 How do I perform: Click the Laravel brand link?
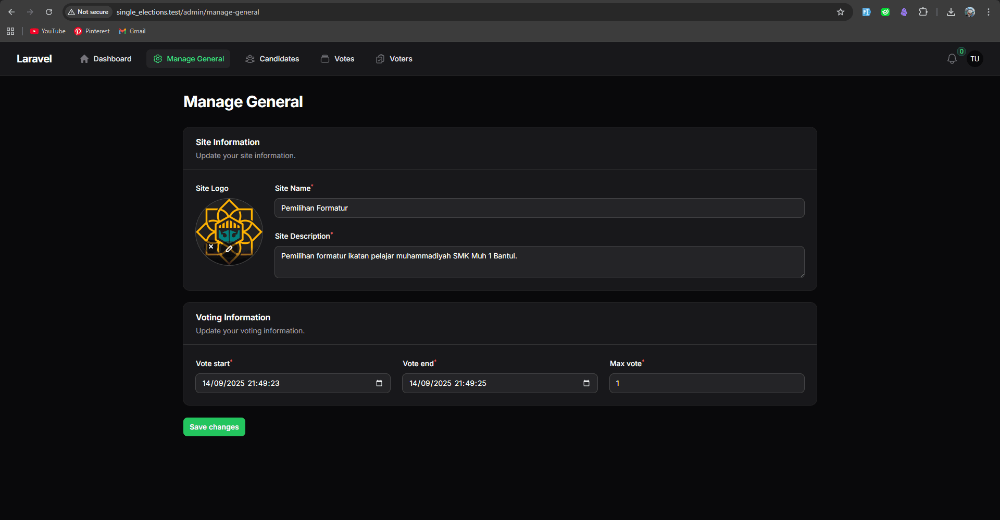pos(34,59)
